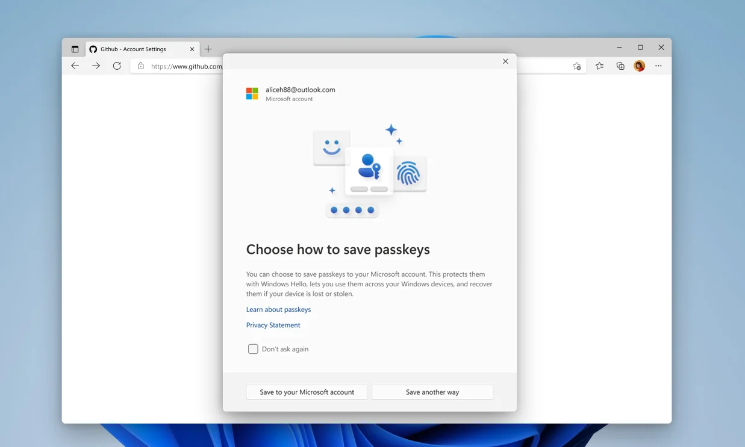Click the back navigation arrow
The image size is (745, 447).
(75, 66)
